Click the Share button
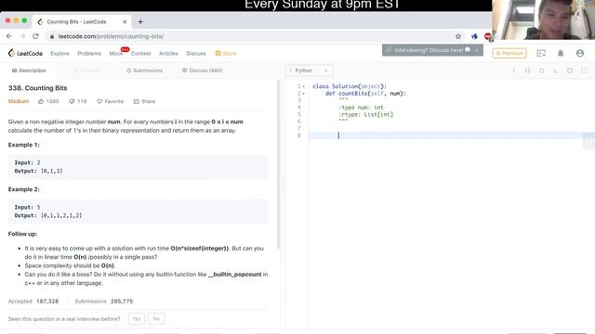The height and width of the screenshot is (334, 595). click(x=144, y=101)
